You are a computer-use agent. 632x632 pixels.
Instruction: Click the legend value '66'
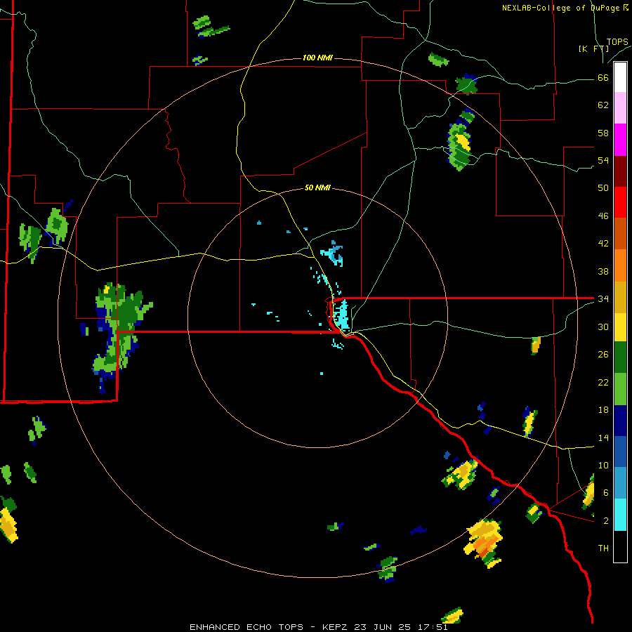(x=603, y=78)
